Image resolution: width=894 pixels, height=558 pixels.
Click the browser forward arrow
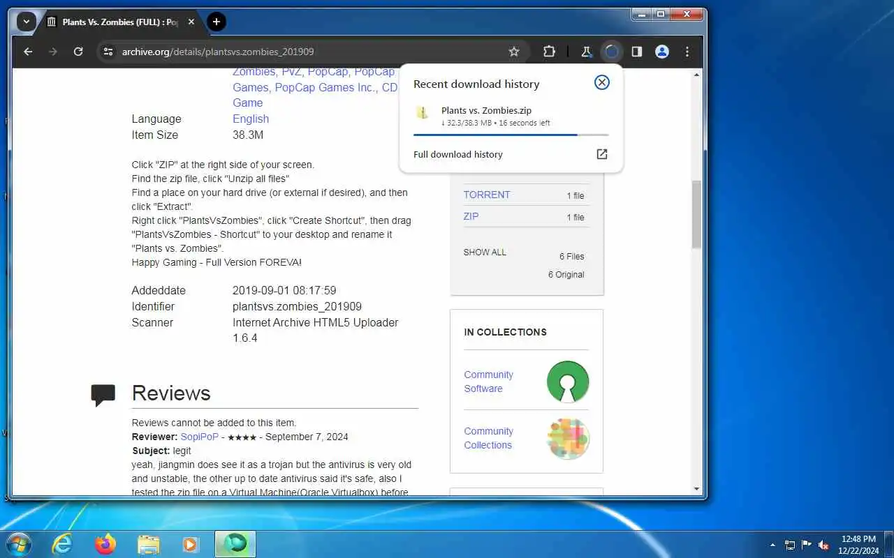53,52
